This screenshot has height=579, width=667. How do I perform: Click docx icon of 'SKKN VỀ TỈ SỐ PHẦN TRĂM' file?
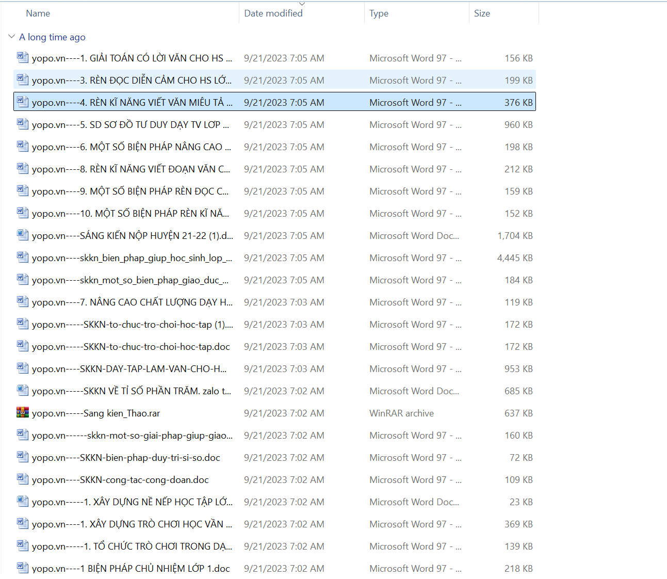click(x=22, y=390)
